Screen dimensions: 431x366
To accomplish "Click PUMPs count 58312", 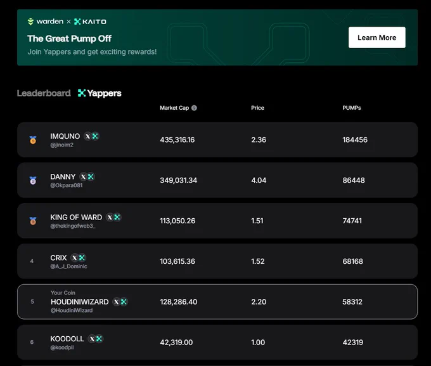I will [x=352, y=302].
